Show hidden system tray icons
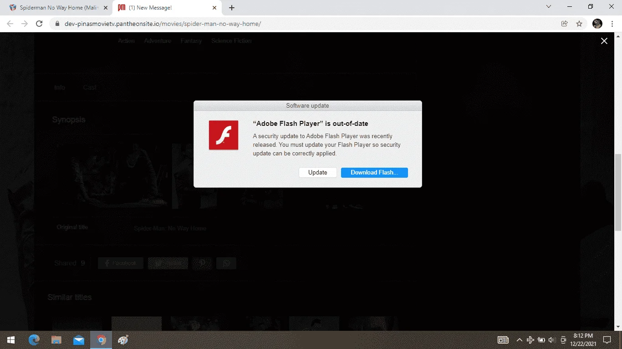This screenshot has width=622, height=349. click(519, 340)
